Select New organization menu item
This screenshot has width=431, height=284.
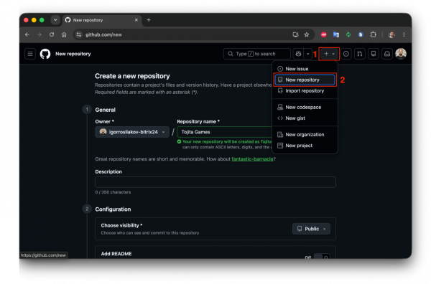click(x=305, y=135)
